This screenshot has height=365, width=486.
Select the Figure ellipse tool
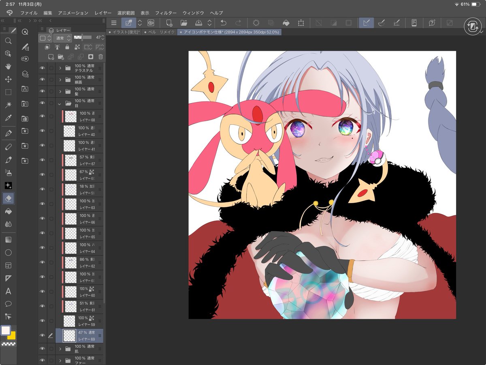coord(8,253)
